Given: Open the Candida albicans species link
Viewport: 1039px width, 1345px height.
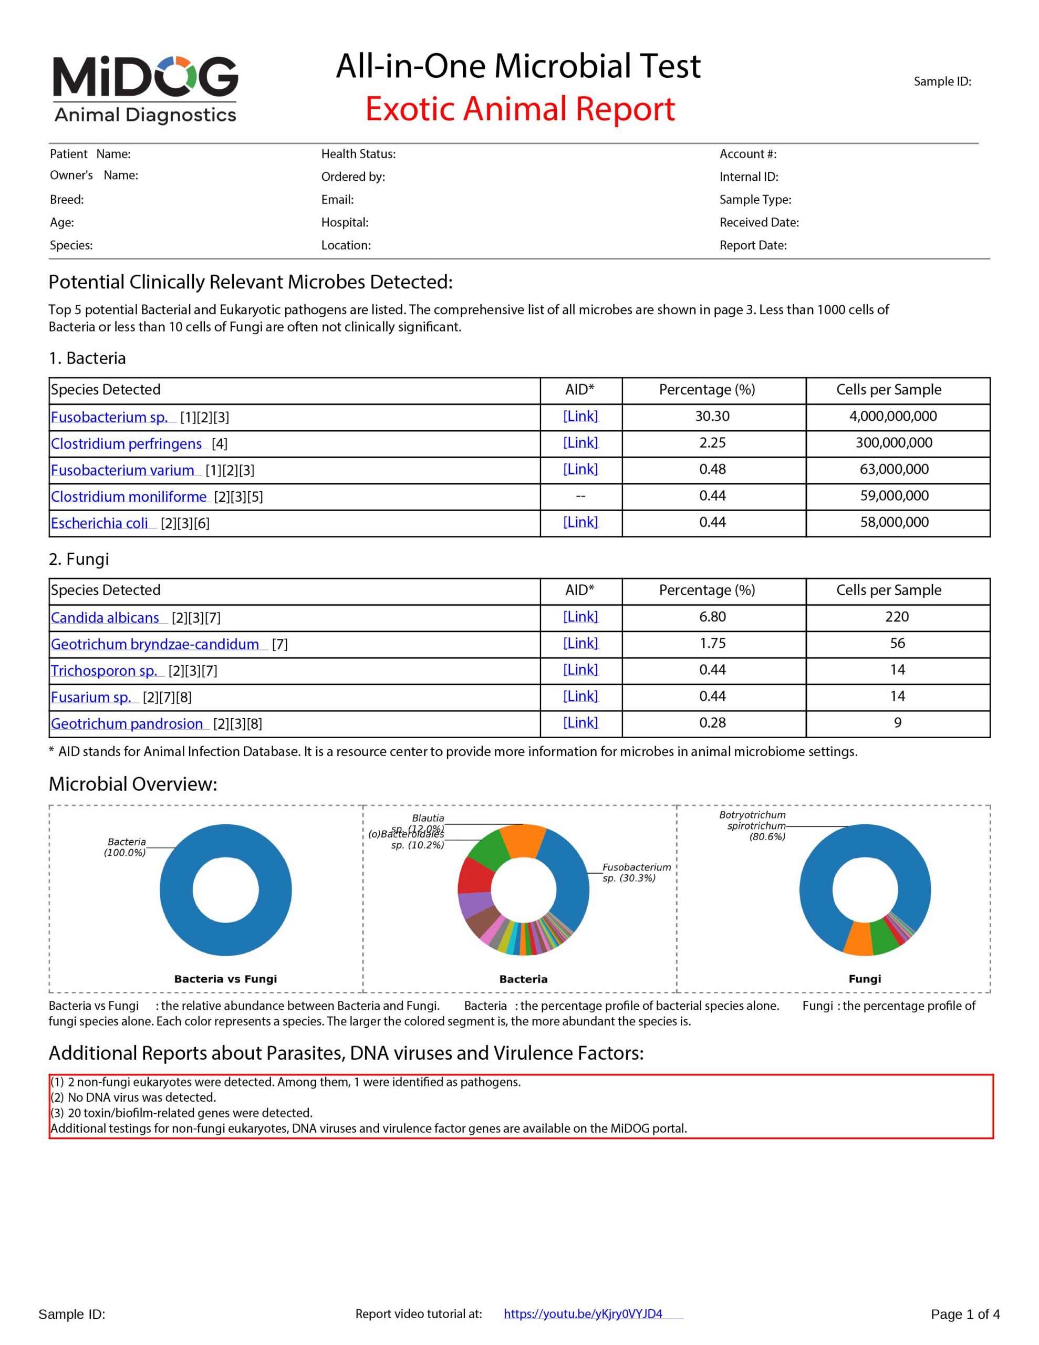Looking at the screenshot, I should click(105, 618).
